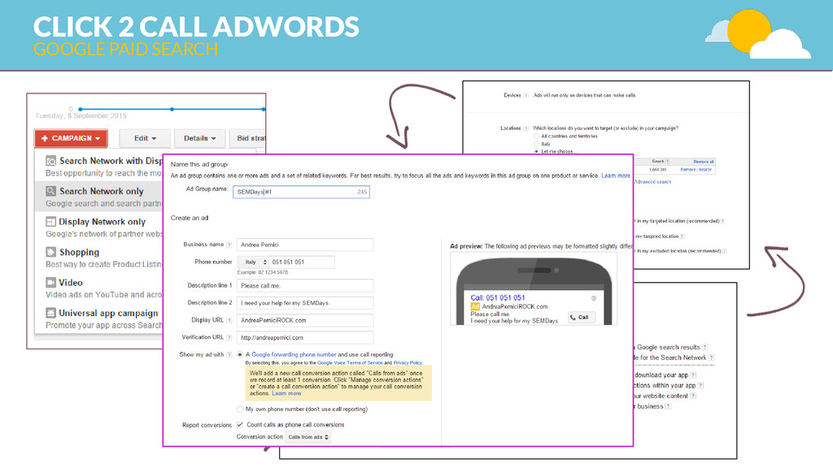The image size is (833, 468).
Task: Click the Description line 2 field
Action: (305, 303)
